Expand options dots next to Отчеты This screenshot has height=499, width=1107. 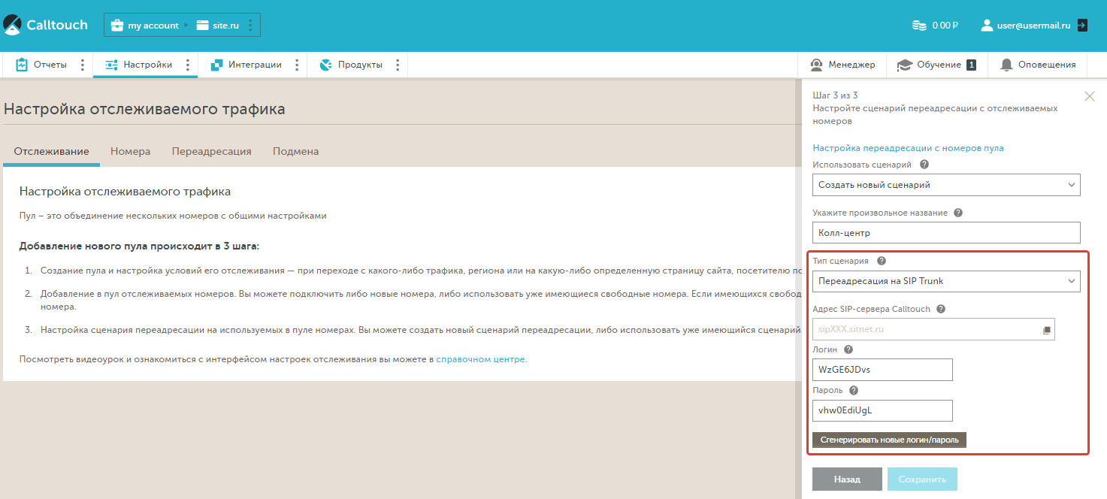click(83, 65)
